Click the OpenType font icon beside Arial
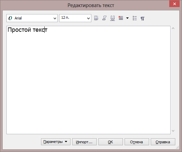The height and width of the screenshot is (152, 182). click(x=10, y=18)
